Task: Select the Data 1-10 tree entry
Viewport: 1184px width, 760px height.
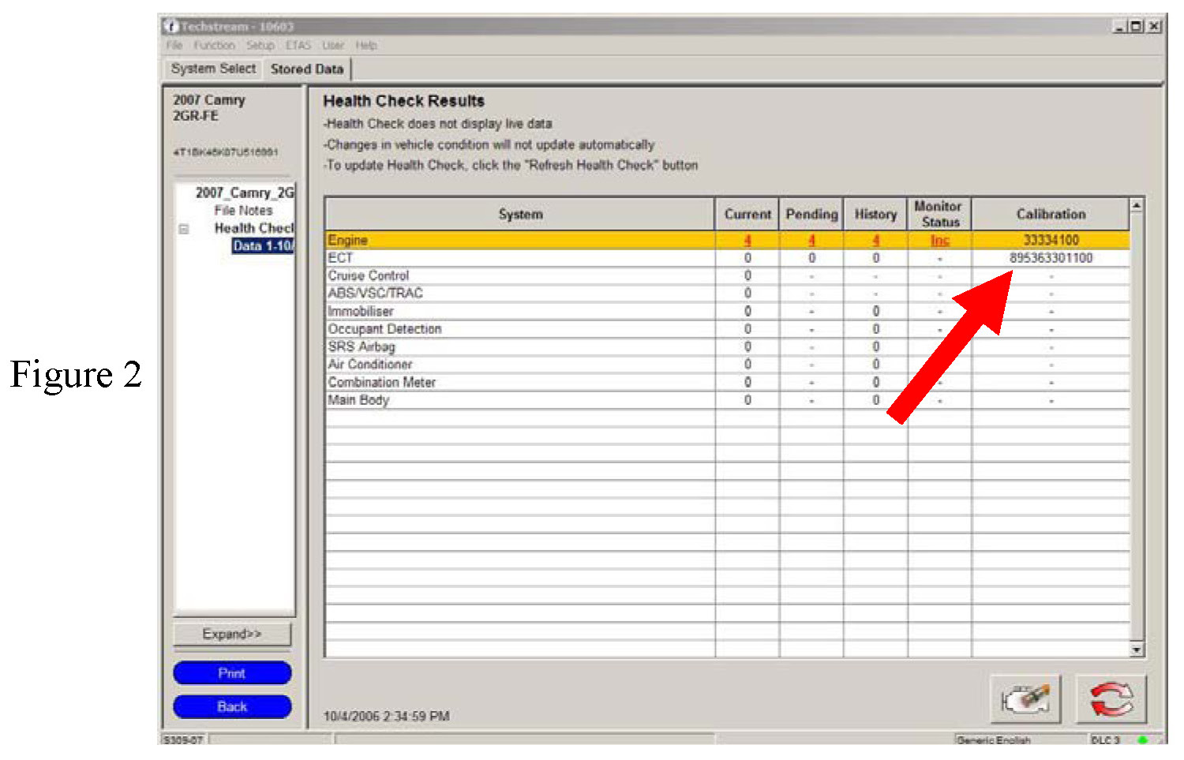Action: tap(262, 246)
